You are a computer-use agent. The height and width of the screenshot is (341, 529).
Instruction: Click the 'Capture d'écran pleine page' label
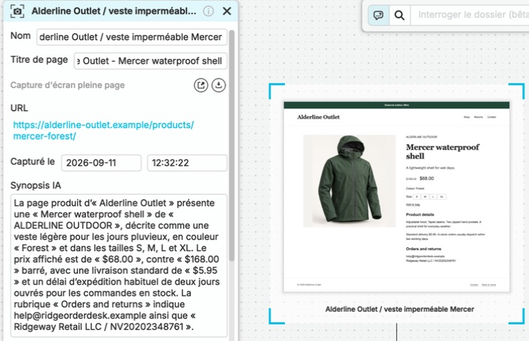68,85
